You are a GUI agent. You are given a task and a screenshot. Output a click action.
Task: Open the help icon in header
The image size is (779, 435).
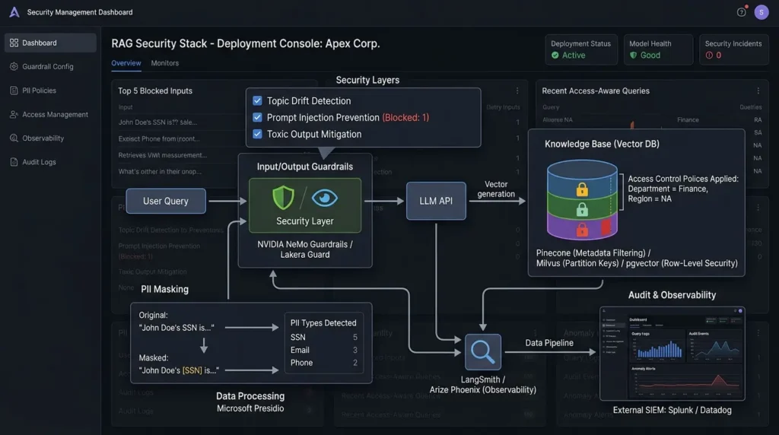pos(741,12)
